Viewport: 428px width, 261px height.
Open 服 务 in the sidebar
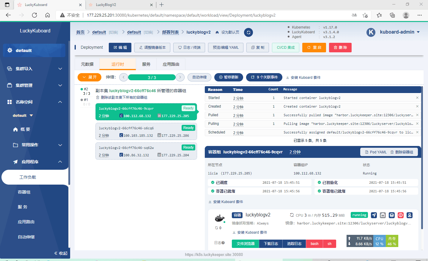(x=23, y=207)
